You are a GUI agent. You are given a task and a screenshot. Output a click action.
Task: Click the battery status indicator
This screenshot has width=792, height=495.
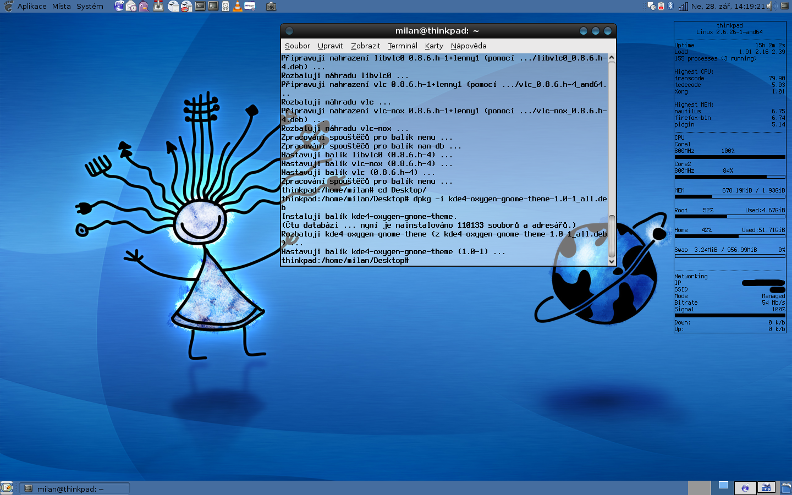[661, 6]
